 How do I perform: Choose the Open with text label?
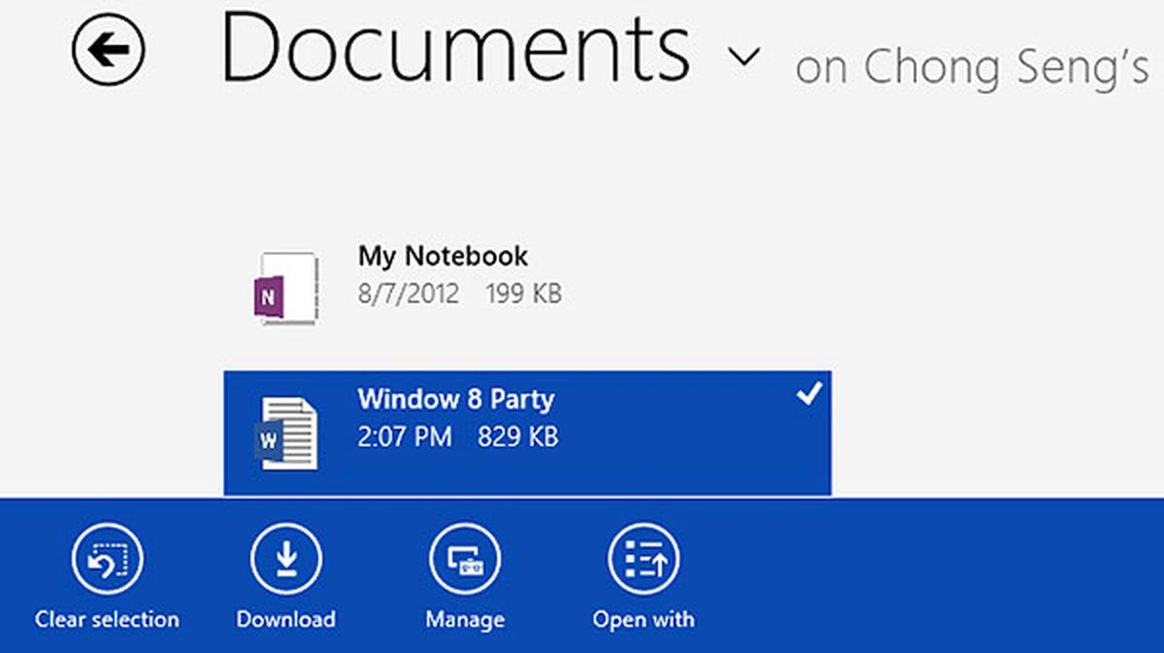point(643,620)
